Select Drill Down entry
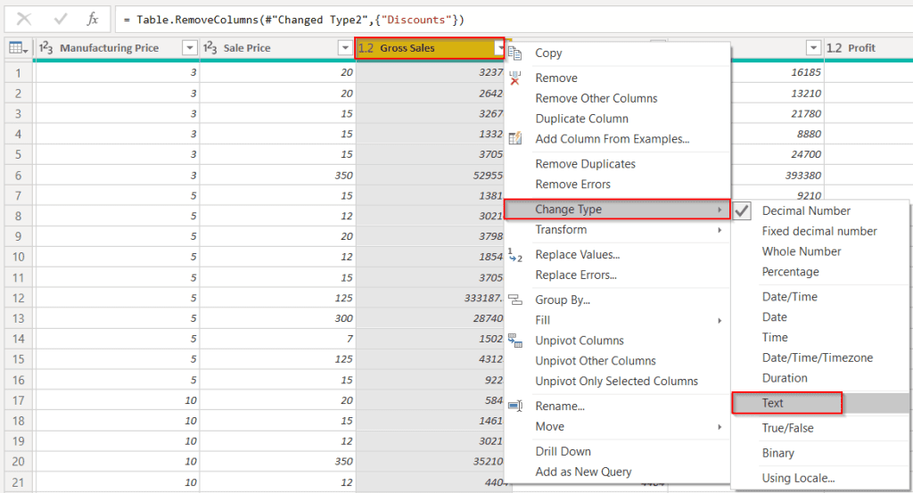Screen dimensions: 913x493 pos(563,452)
